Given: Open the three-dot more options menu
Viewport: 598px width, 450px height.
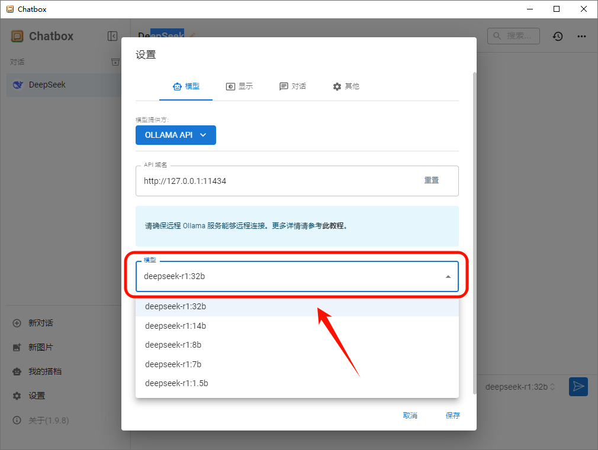Looking at the screenshot, I should click(582, 36).
